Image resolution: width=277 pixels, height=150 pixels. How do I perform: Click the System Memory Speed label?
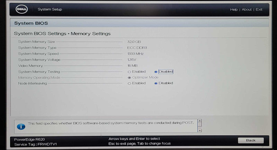(x=38, y=54)
